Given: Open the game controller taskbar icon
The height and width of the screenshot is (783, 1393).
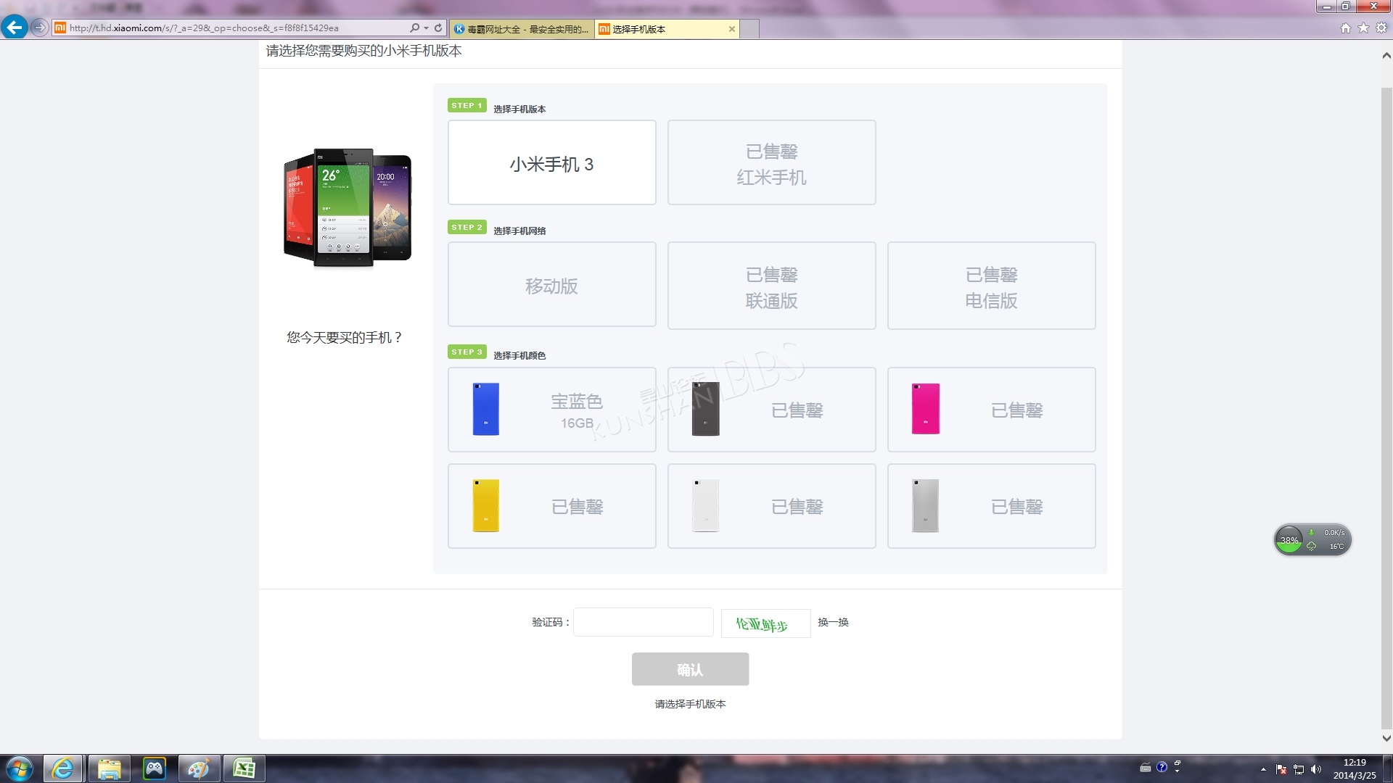Looking at the screenshot, I should pyautogui.click(x=154, y=768).
